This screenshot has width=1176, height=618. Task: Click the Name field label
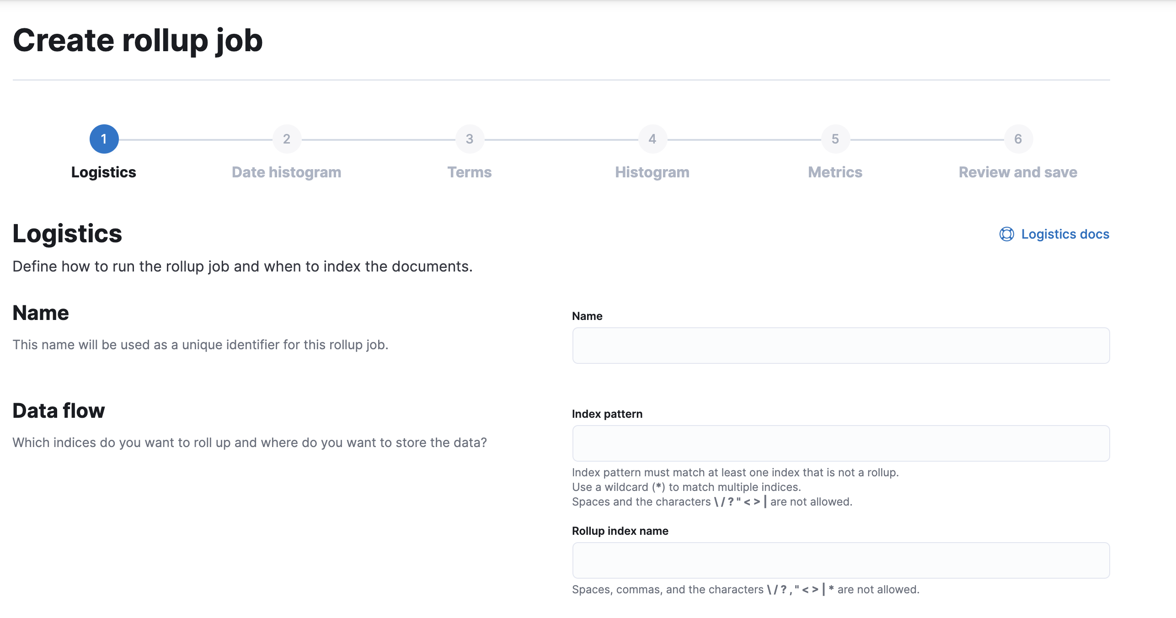click(x=587, y=316)
